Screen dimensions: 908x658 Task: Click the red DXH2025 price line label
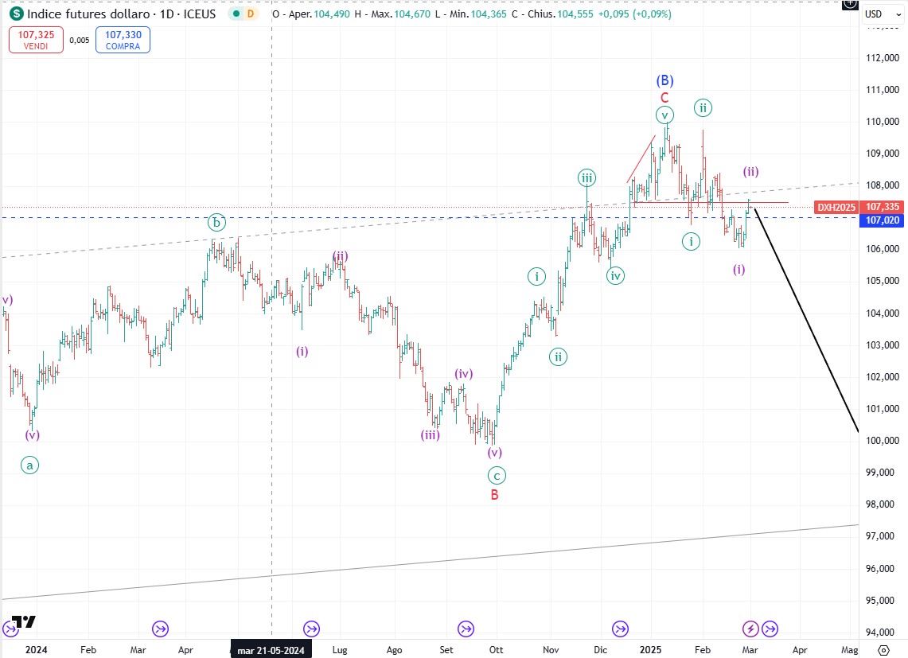coord(835,207)
